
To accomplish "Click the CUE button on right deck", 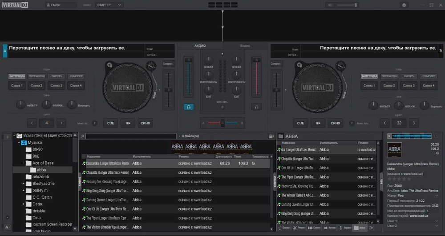I will [300, 123].
